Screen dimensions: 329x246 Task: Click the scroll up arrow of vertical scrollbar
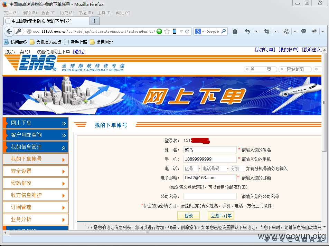click(x=325, y=50)
